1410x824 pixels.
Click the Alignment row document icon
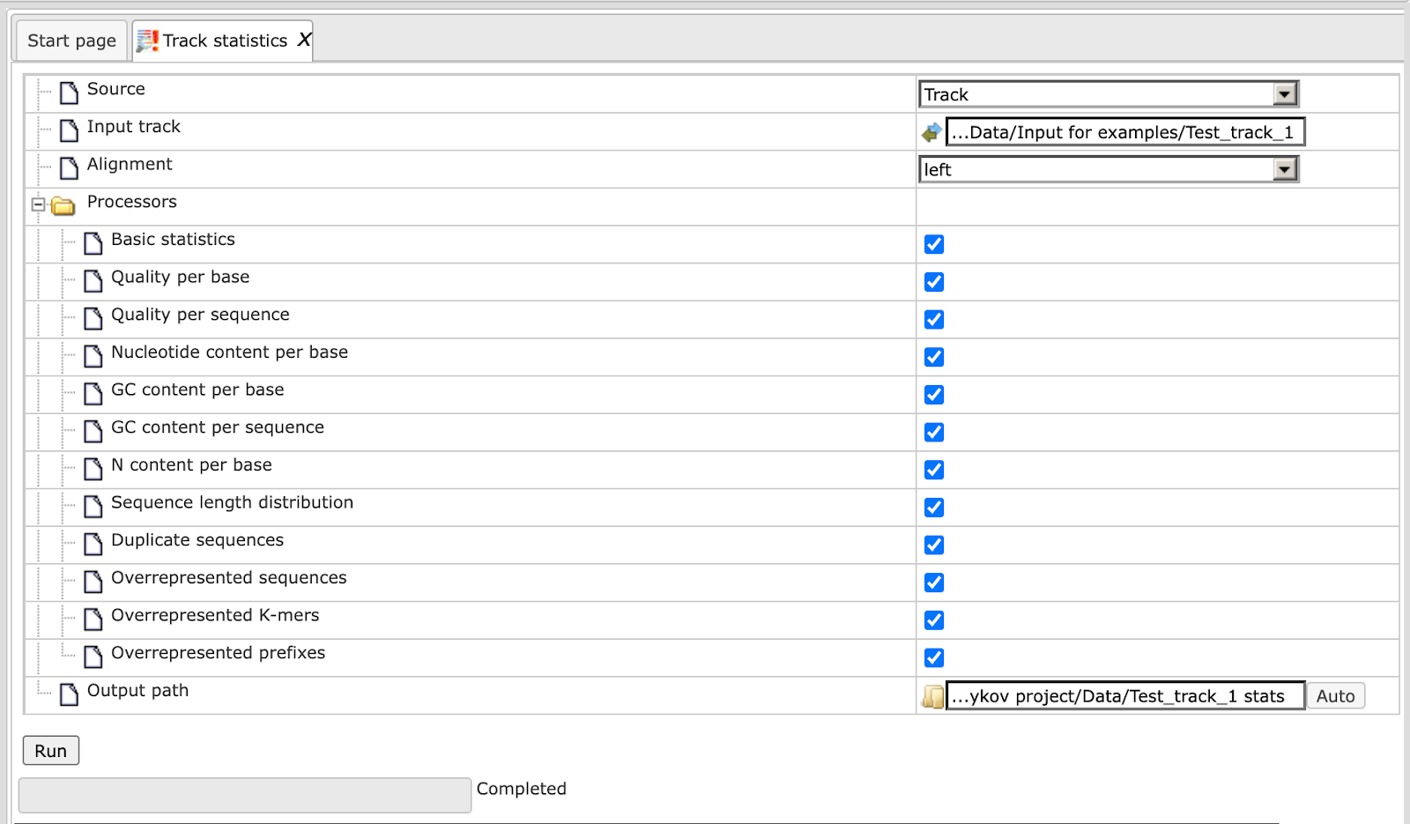[x=69, y=167]
